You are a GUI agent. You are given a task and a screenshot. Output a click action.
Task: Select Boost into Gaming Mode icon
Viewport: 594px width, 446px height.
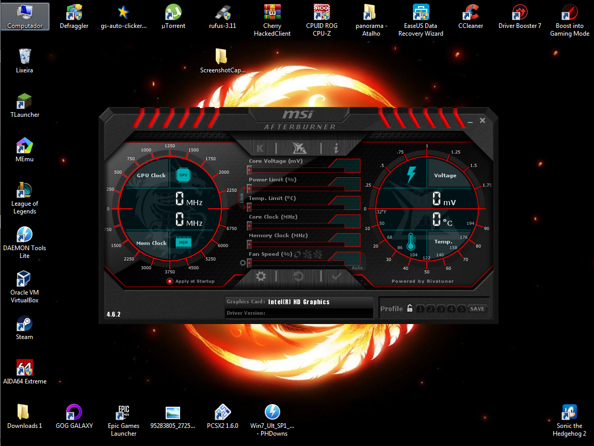[569, 21]
